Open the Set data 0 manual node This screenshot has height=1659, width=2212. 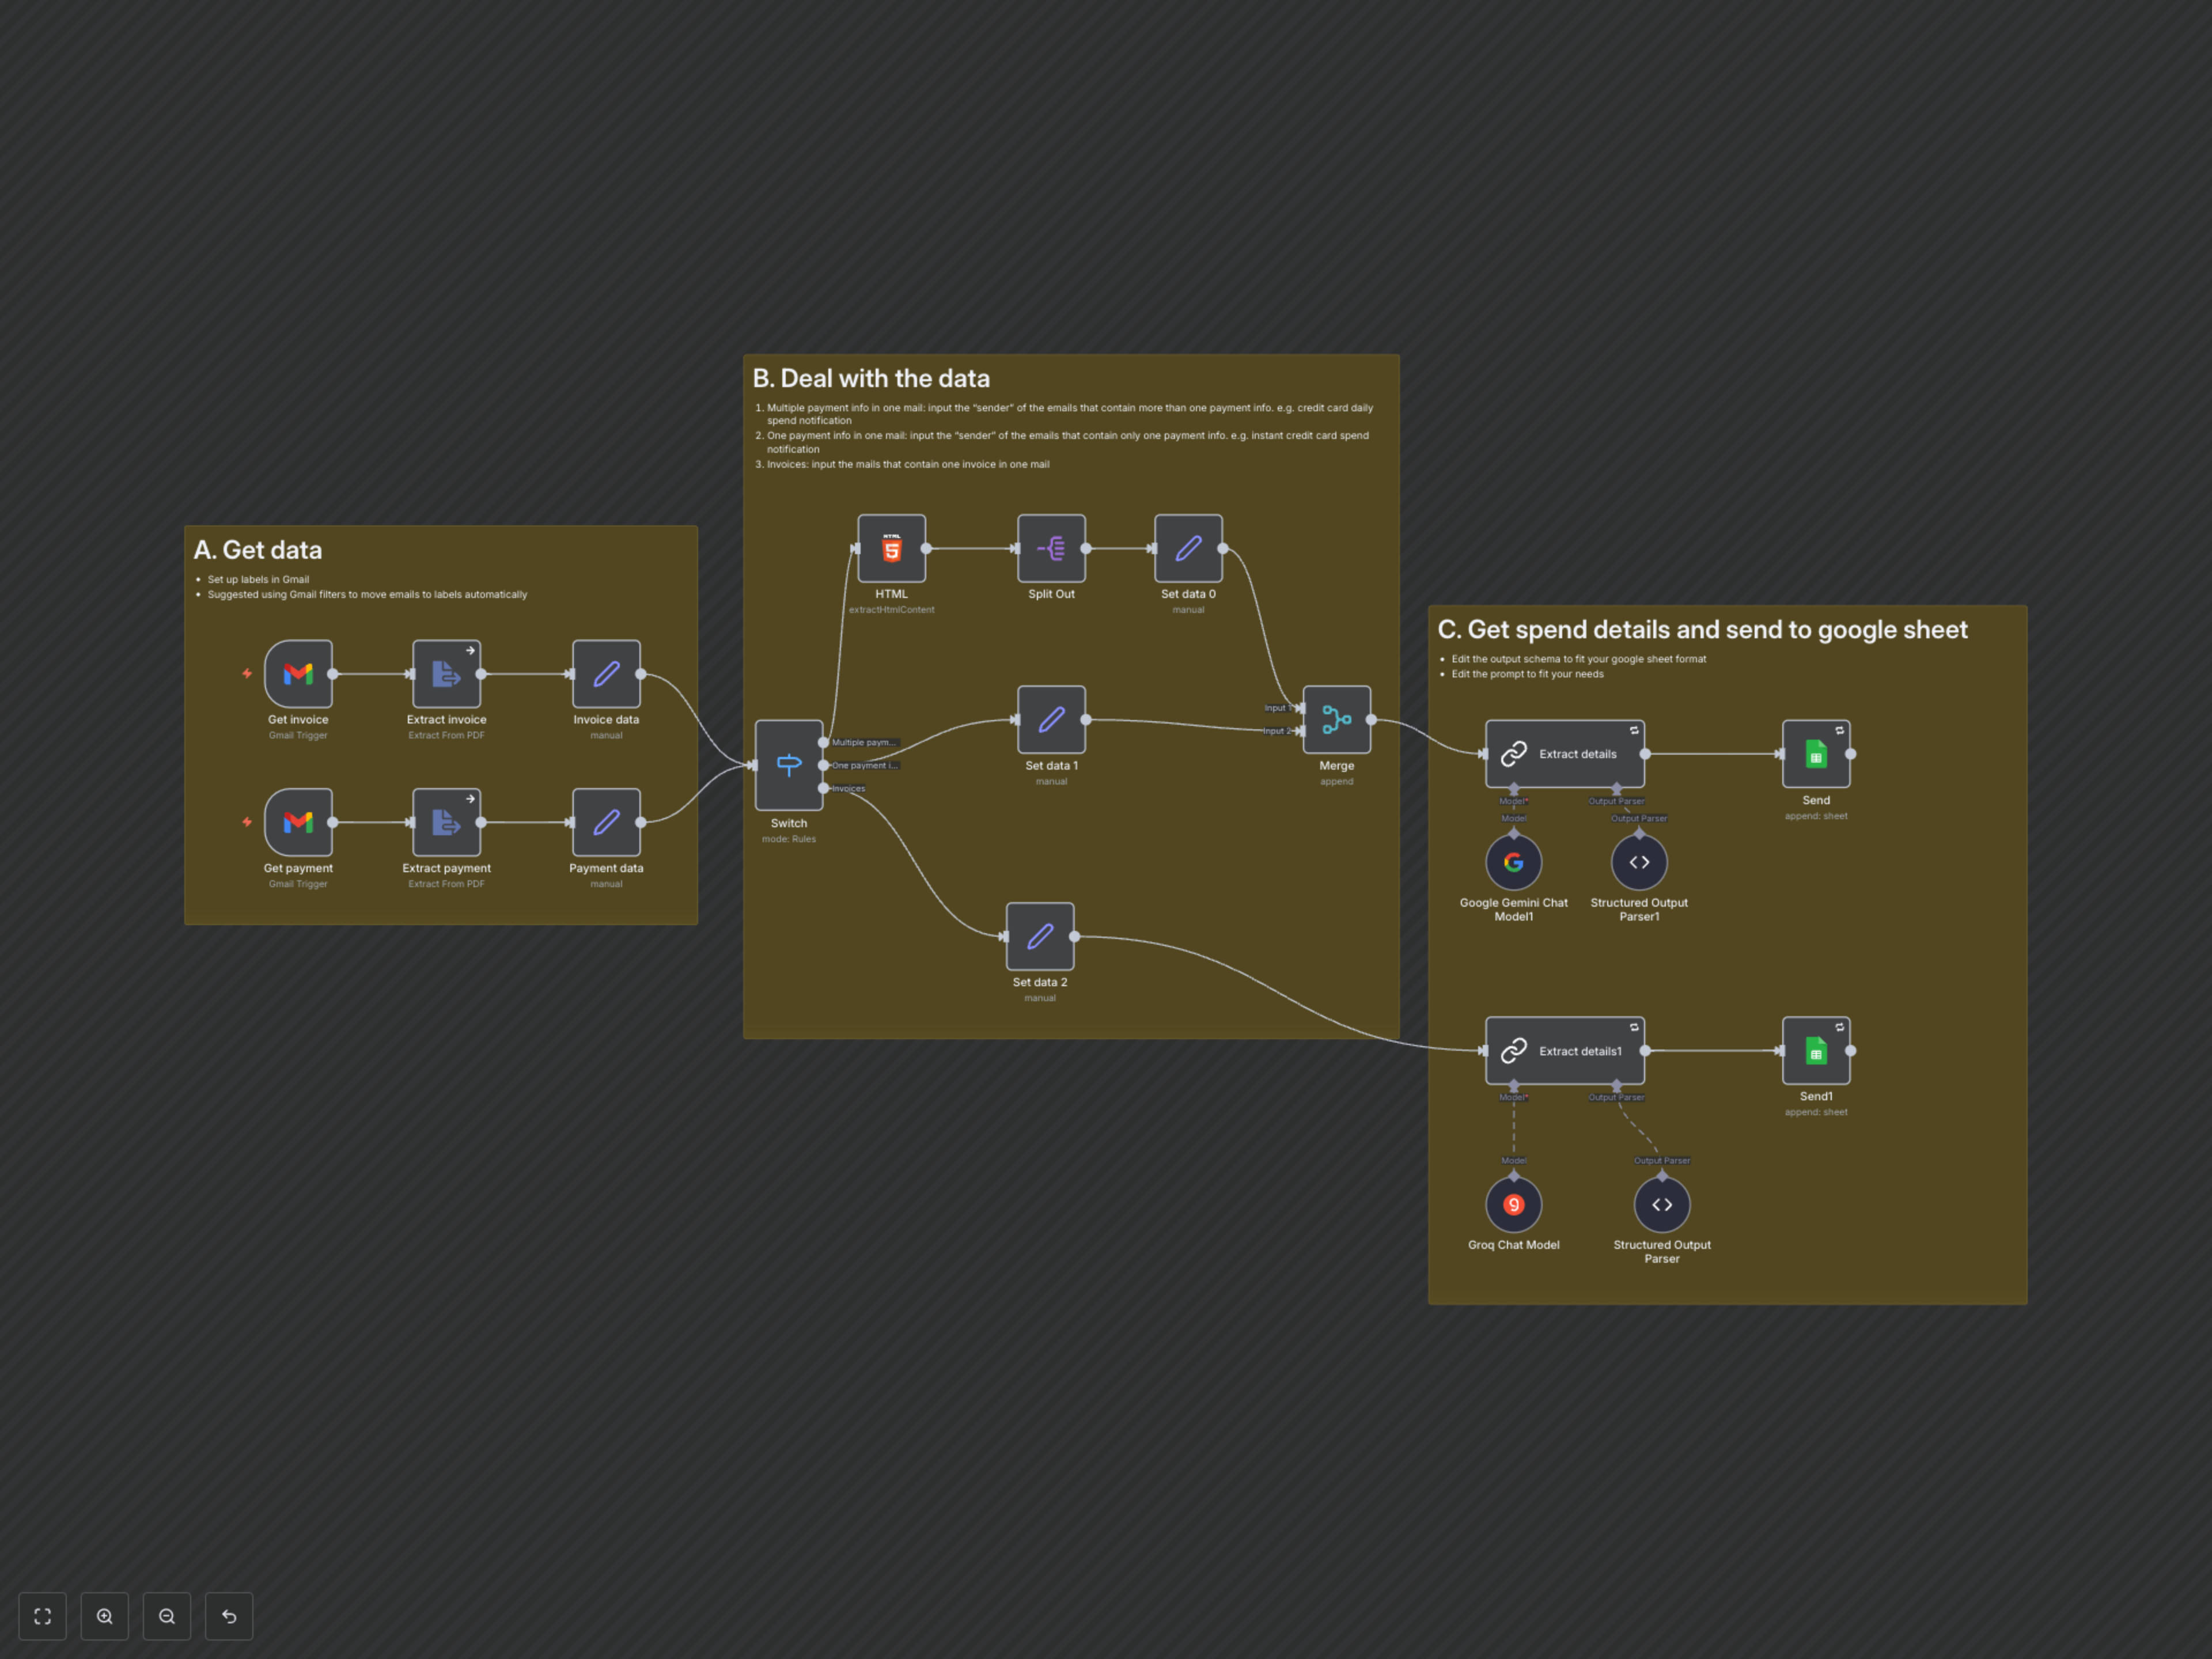click(1188, 548)
